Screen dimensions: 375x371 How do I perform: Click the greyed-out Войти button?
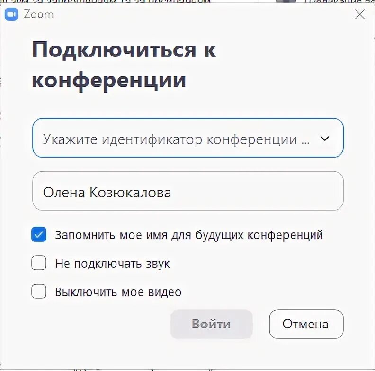[212, 324]
